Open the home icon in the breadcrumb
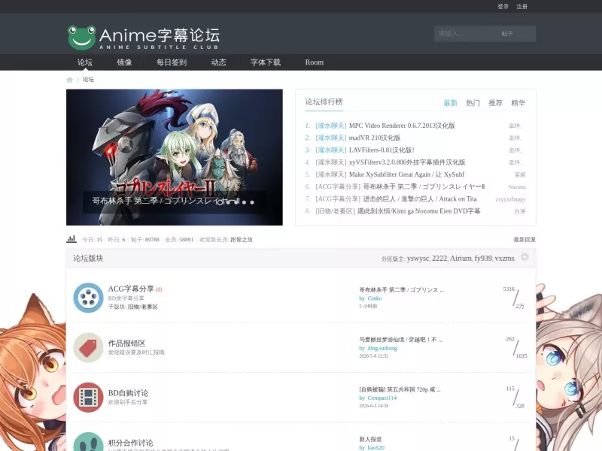This screenshot has width=602, height=451. [69, 80]
